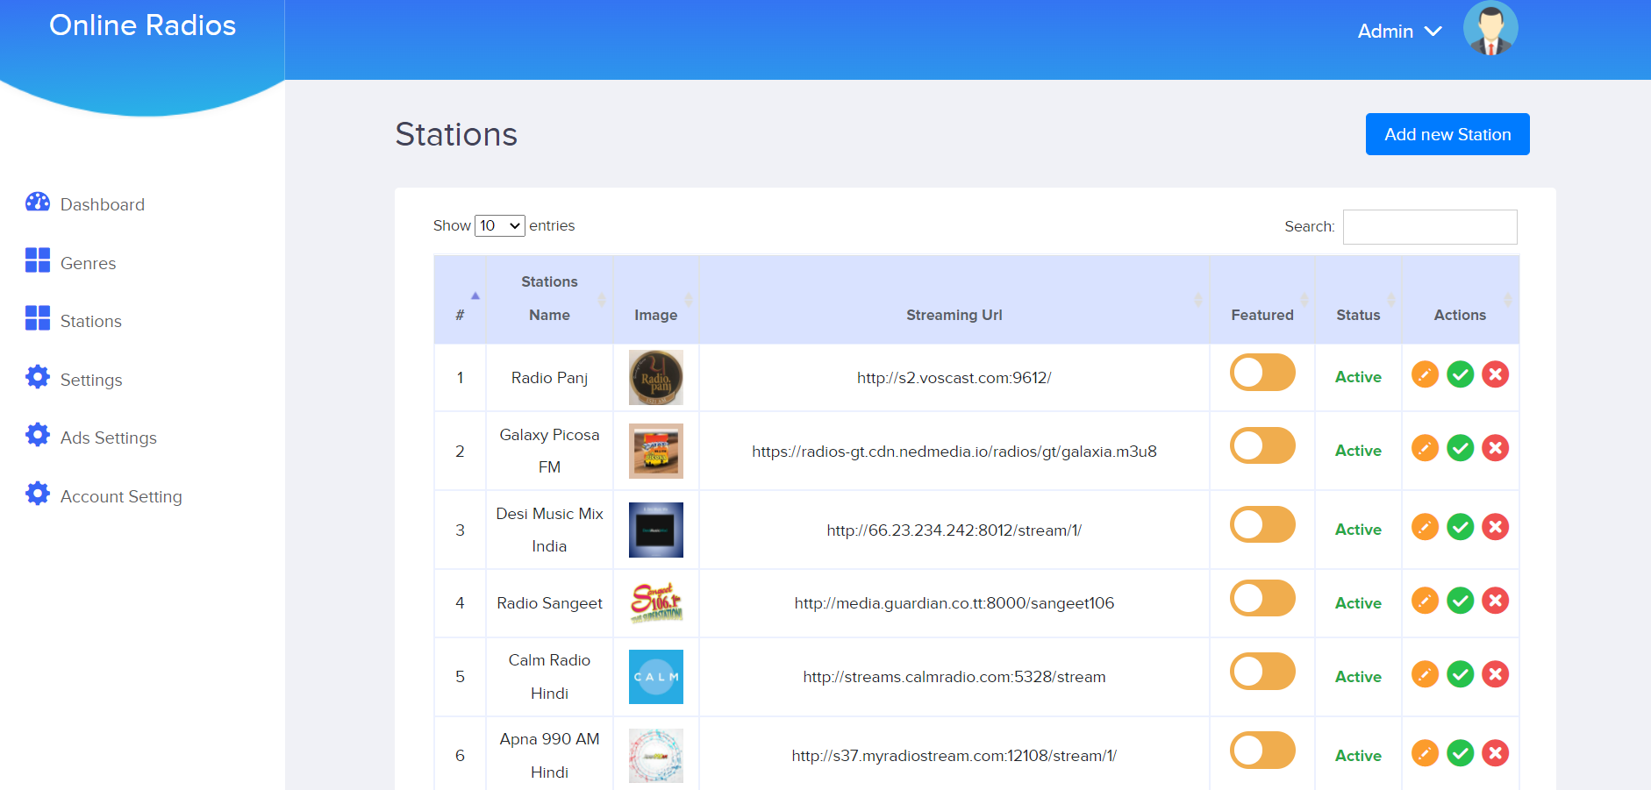The width and height of the screenshot is (1651, 790).
Task: Toggle Featured switch for Radio Sangeet
Action: tap(1262, 599)
